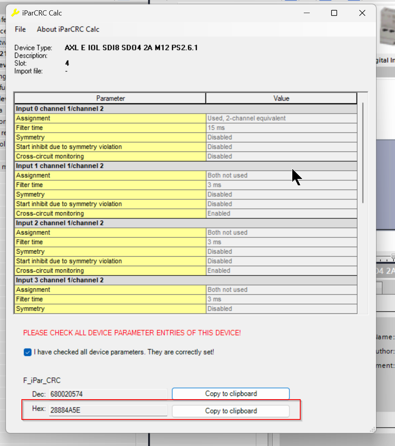
Task: Click the Hex field showing 28884A5E
Action: pyautogui.click(x=108, y=410)
